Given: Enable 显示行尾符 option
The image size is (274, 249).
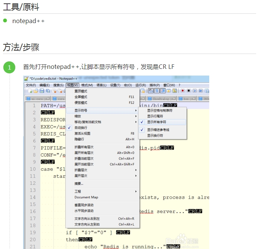Looking at the screenshot, I should (x=163, y=116).
